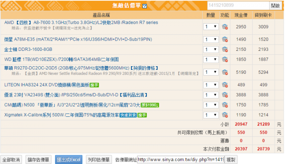Click the 開啟 button next to the number field

click(275, 6)
